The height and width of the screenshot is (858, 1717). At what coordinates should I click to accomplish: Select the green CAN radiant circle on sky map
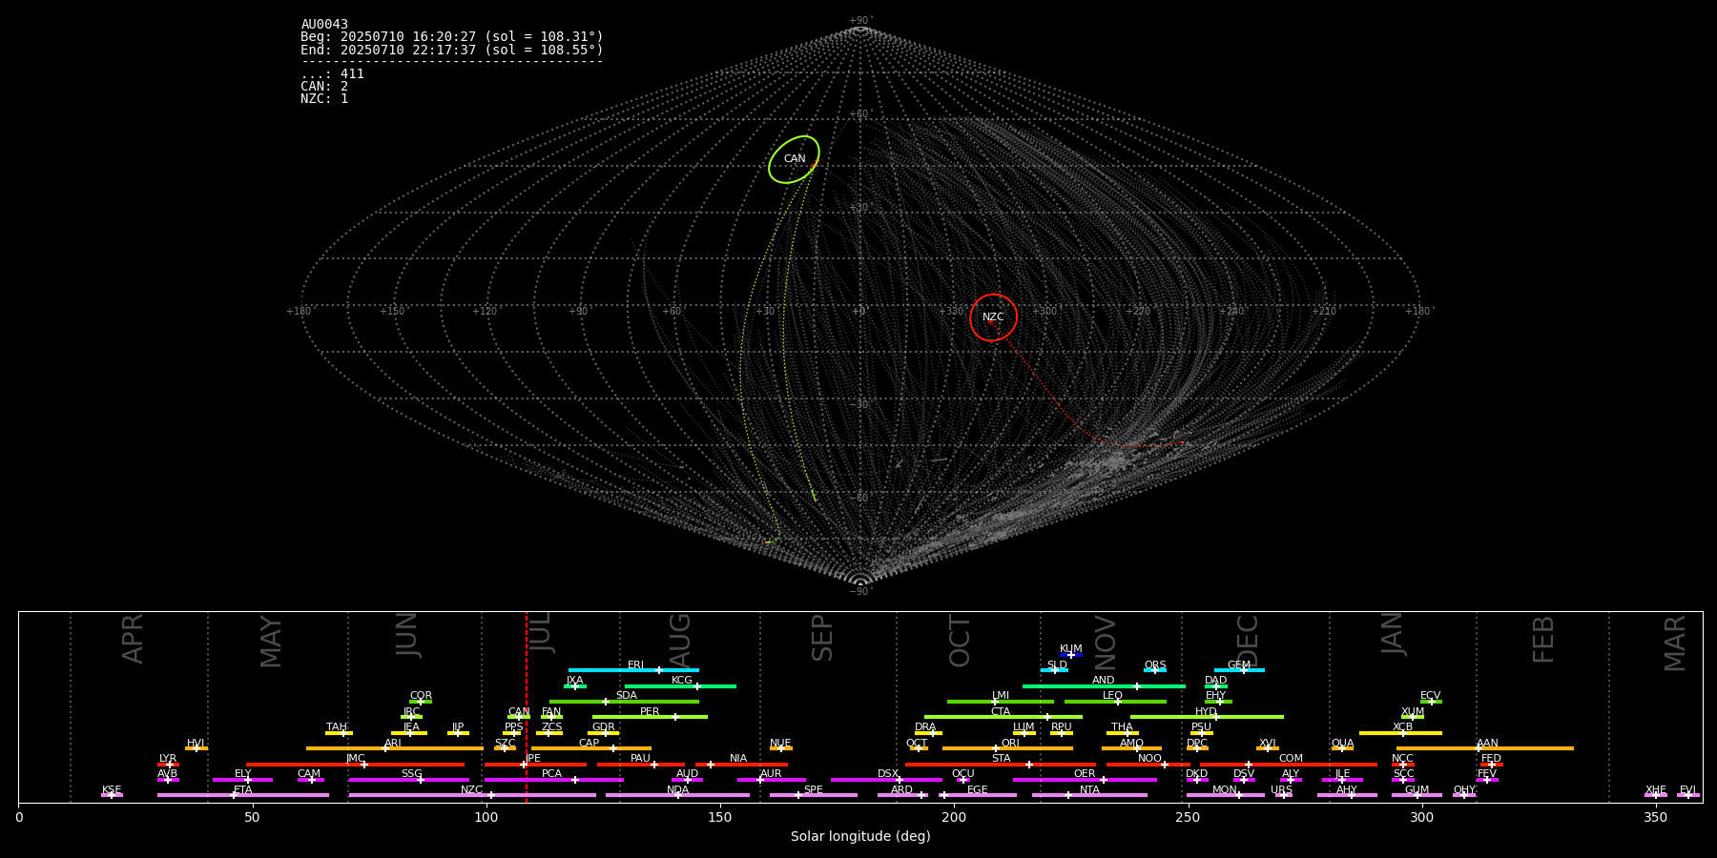click(794, 159)
